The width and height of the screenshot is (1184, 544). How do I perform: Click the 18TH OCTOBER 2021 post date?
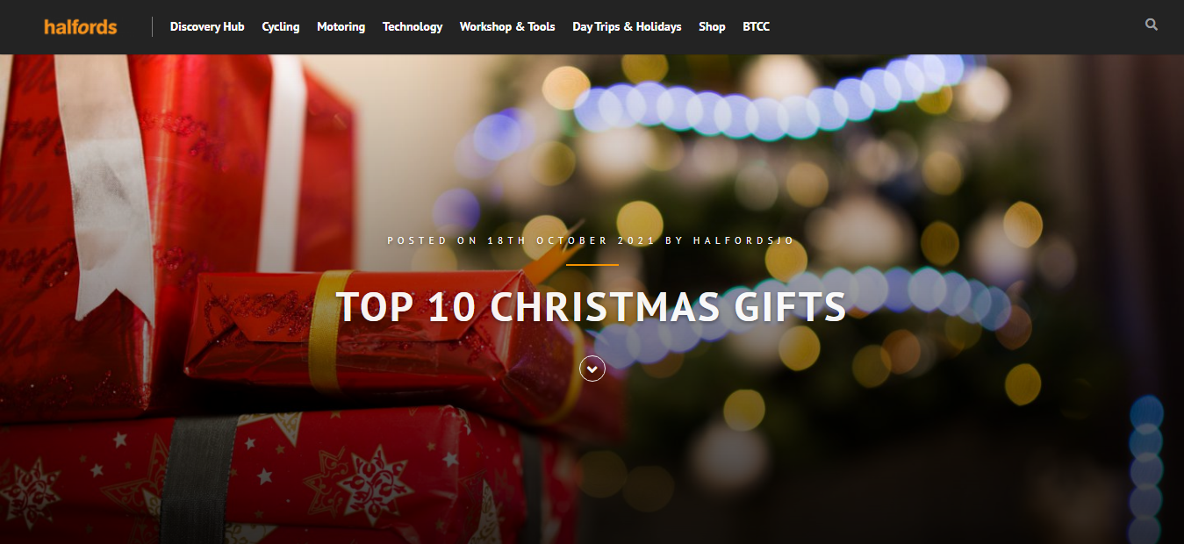click(570, 240)
